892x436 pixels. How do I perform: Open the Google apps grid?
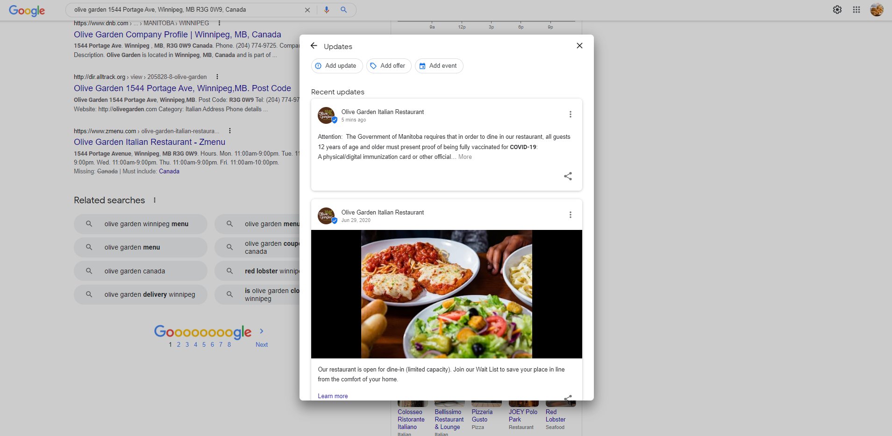(x=856, y=10)
